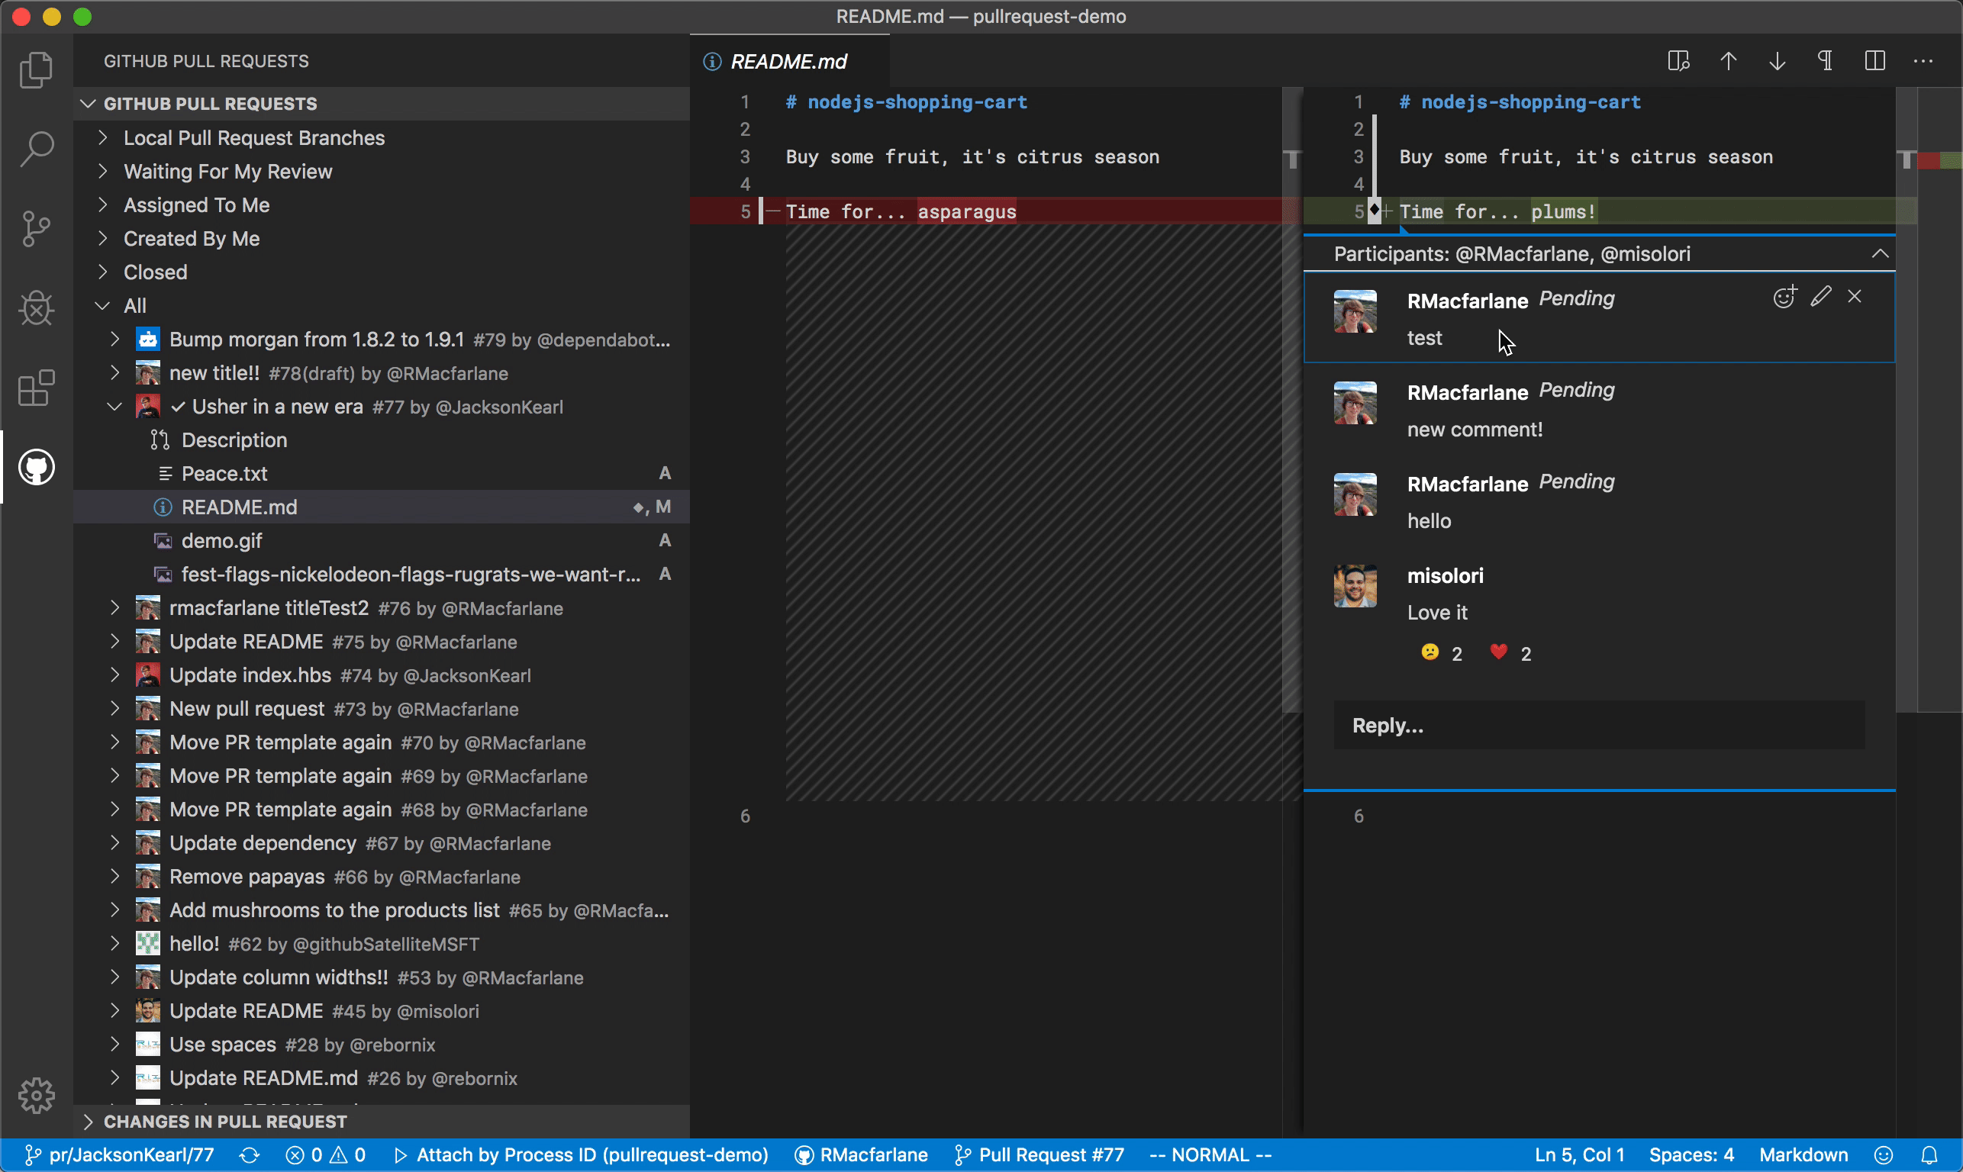Go to next change with down arrow
This screenshot has height=1172, width=1963.
click(1778, 61)
